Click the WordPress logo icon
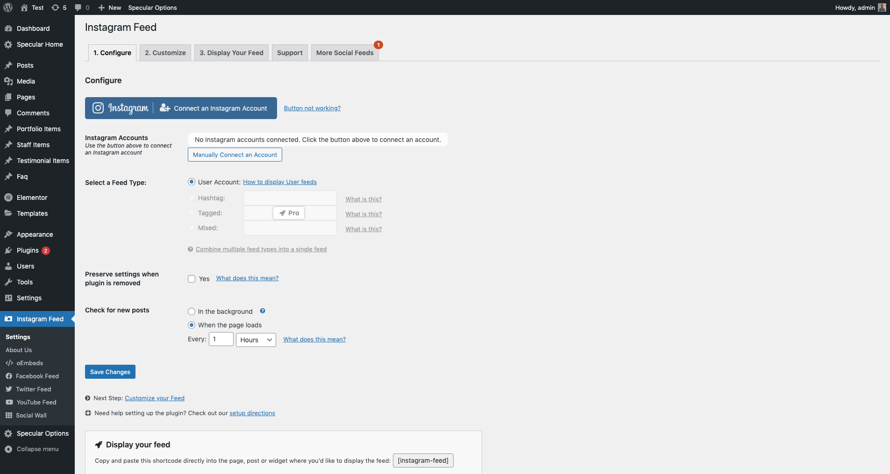890x474 pixels. click(8, 7)
